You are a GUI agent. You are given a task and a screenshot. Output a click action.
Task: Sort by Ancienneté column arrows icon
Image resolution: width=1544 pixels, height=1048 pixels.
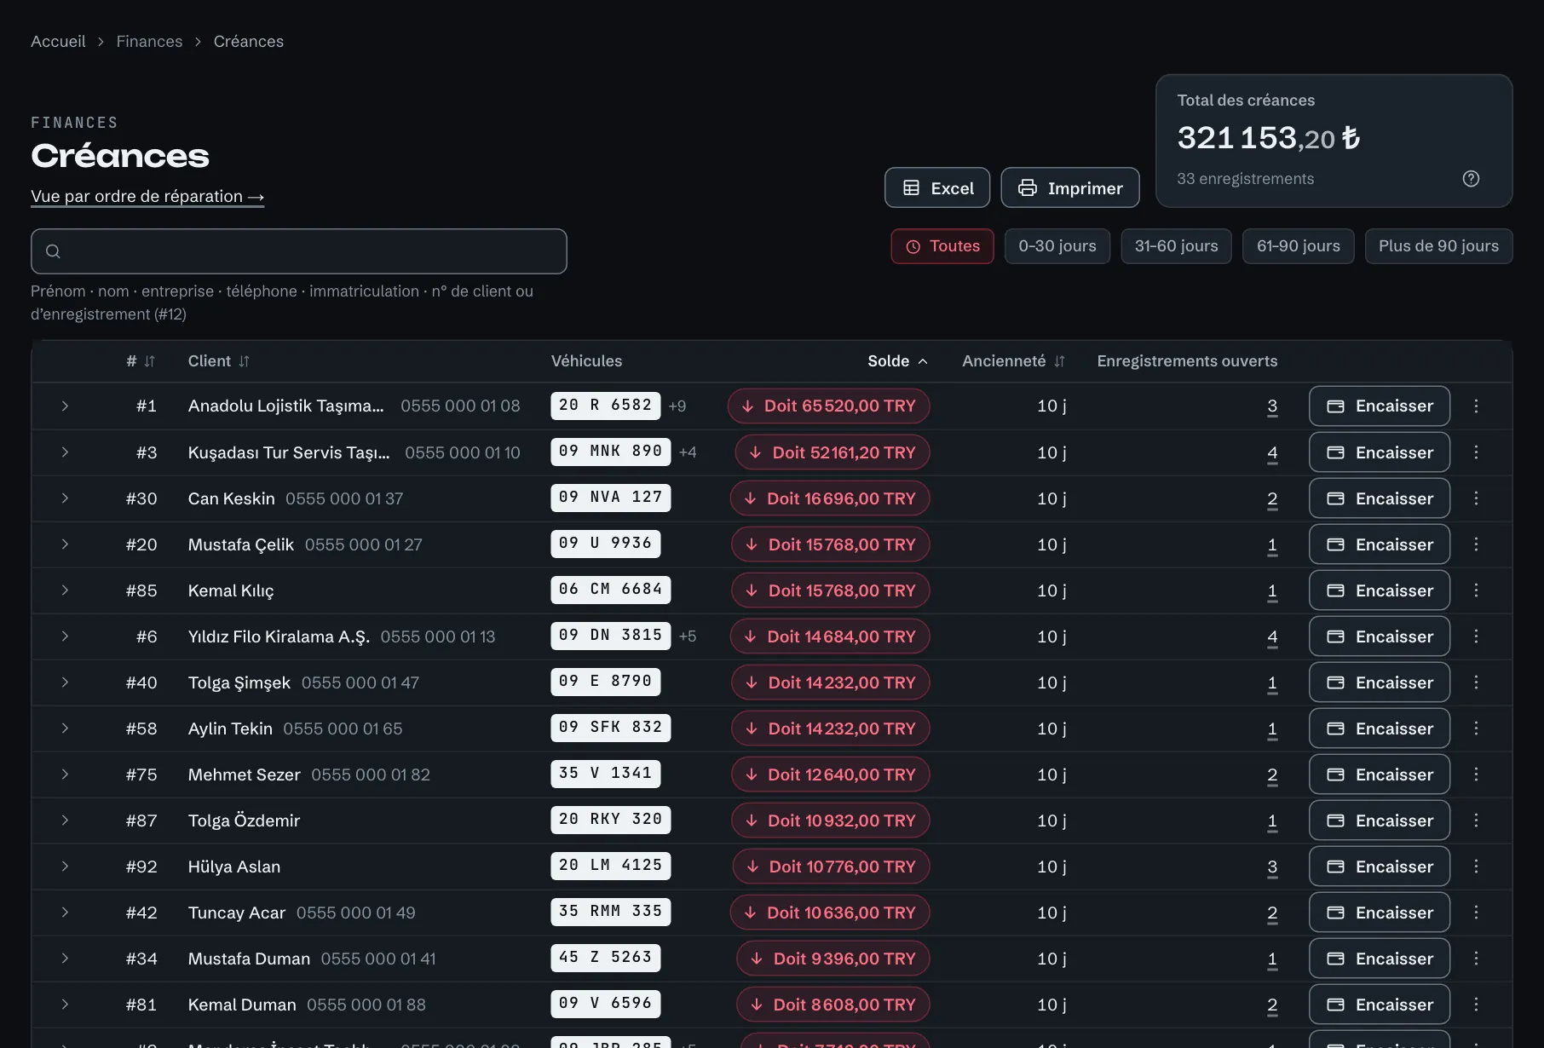(x=1059, y=361)
